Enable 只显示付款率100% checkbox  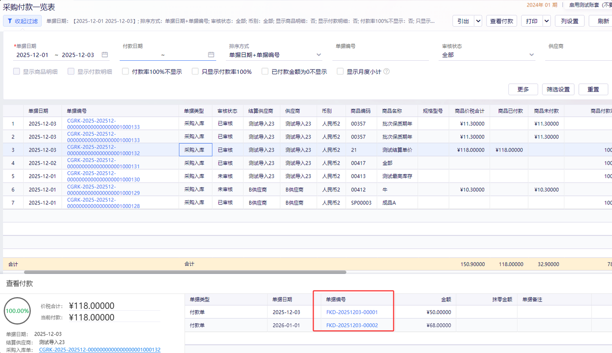pos(195,72)
